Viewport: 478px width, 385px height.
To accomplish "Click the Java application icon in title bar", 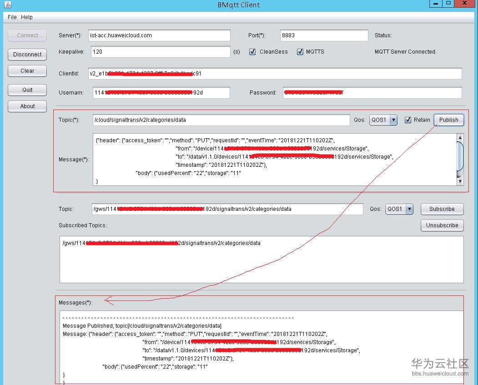I will pos(8,5).
